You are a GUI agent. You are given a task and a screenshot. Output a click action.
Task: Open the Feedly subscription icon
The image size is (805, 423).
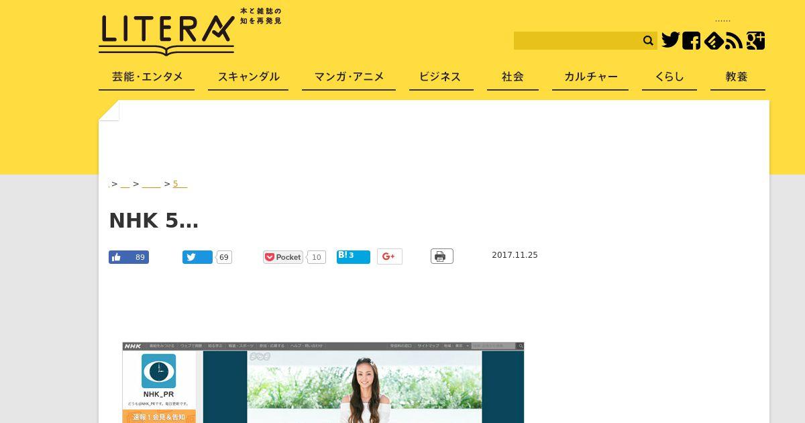(713, 40)
